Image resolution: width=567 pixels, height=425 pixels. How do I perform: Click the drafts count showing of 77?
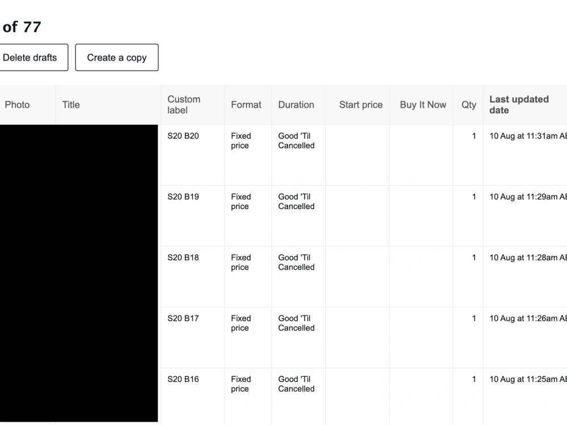[21, 27]
